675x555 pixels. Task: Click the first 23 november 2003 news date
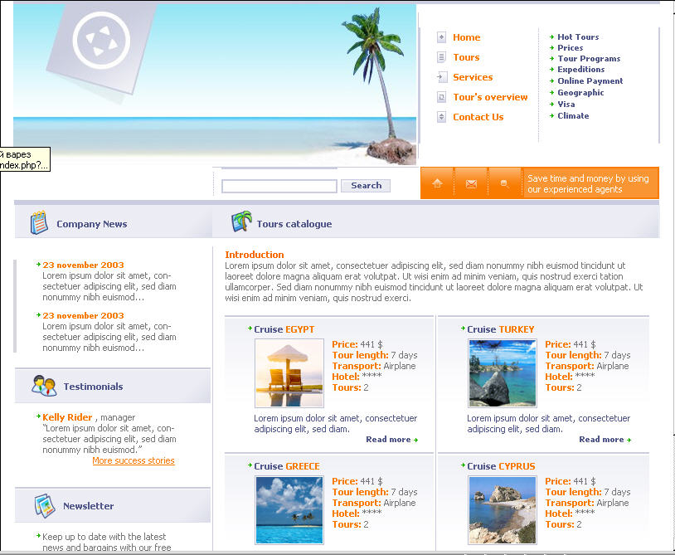[x=83, y=265]
